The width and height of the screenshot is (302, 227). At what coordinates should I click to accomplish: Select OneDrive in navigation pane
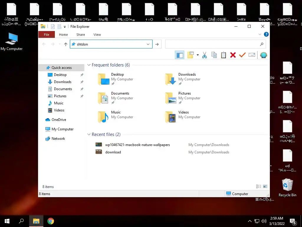click(59, 120)
